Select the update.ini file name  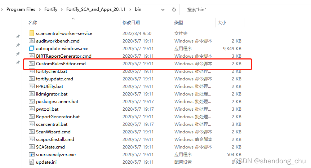coord(46,162)
